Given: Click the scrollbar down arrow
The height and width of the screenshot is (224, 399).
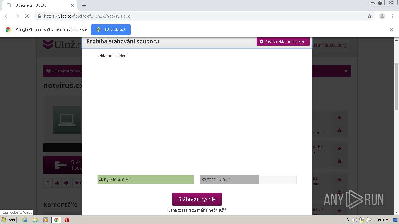Looking at the screenshot, I should [x=397, y=213].
